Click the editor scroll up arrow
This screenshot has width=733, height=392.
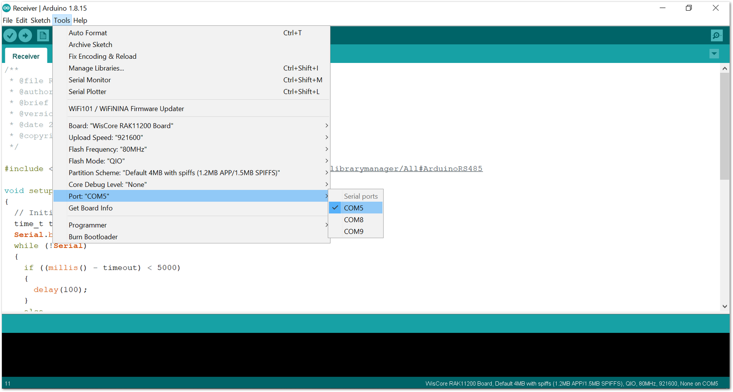(x=725, y=68)
